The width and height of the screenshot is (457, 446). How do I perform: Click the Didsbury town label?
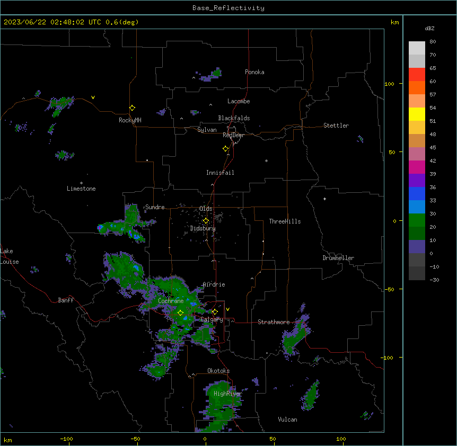coord(203,228)
